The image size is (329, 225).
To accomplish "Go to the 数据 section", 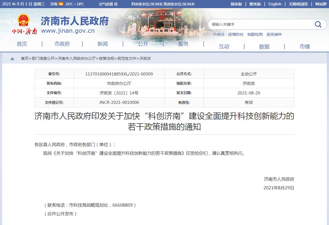I will point(264,47).
